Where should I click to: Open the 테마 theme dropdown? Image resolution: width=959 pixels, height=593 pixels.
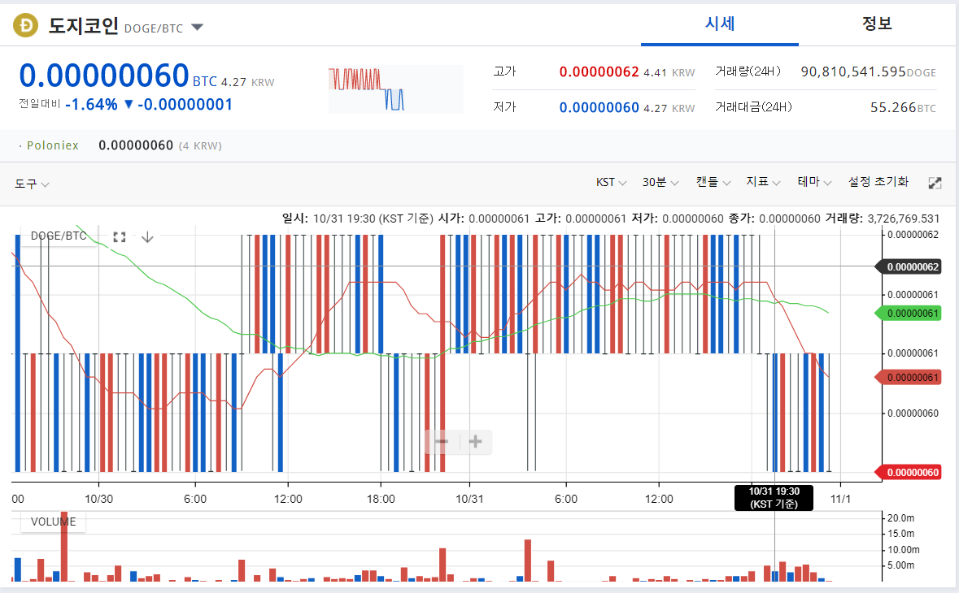pos(814,182)
